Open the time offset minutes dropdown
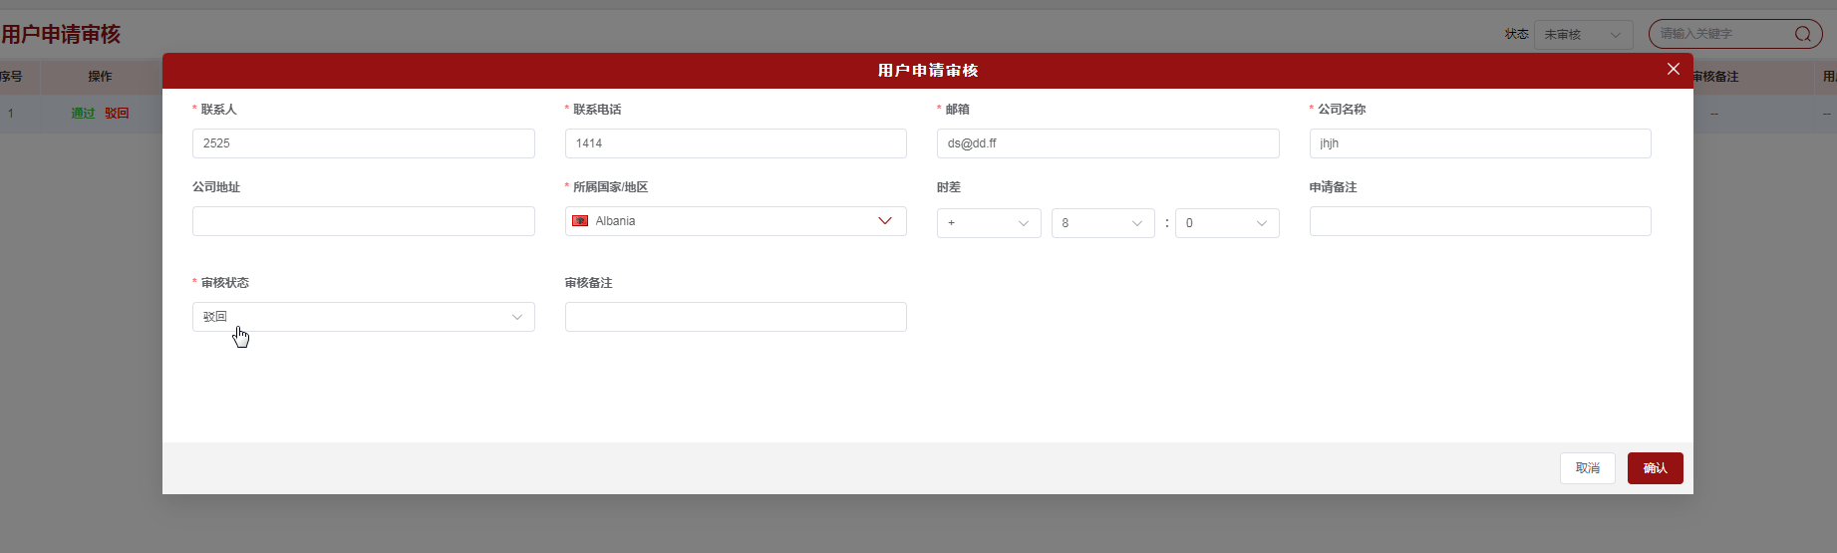Image resolution: width=1837 pixels, height=553 pixels. (x=1226, y=223)
